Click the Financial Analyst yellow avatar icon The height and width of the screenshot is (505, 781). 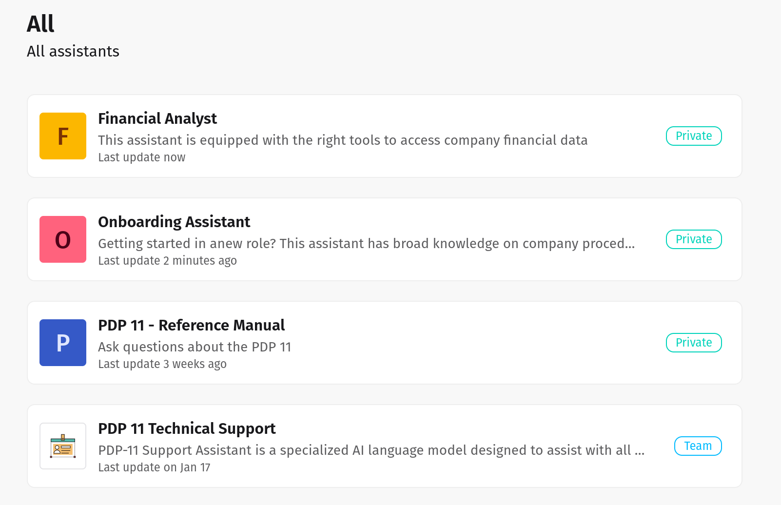click(x=62, y=136)
